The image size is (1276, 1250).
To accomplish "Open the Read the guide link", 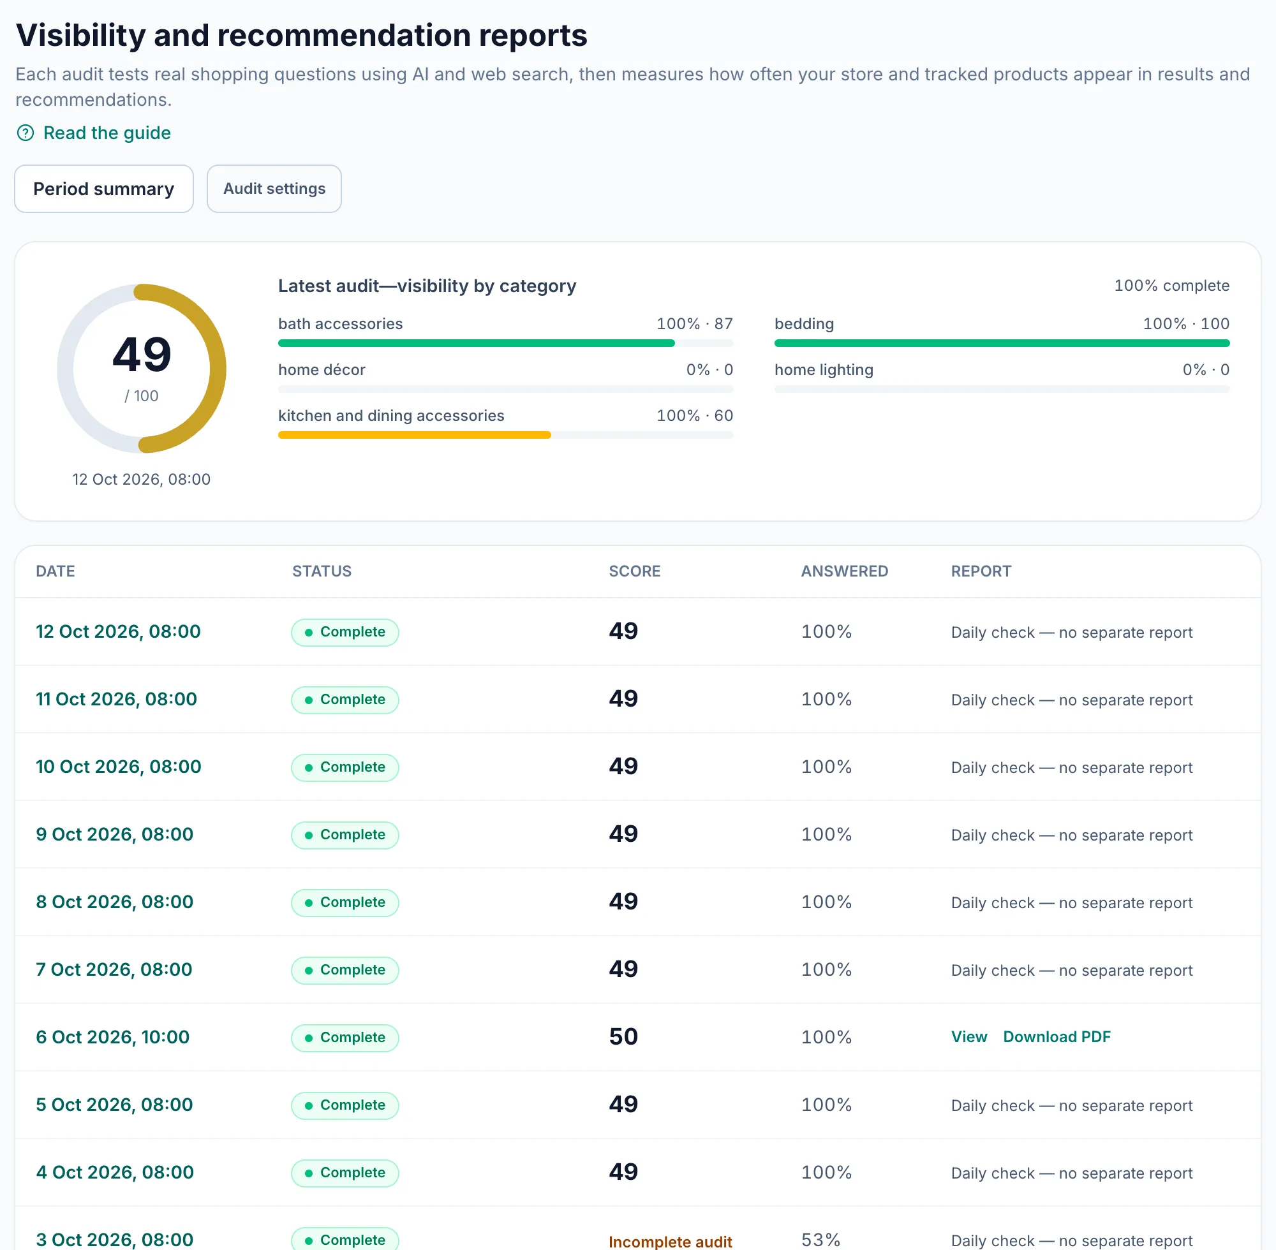I will (107, 133).
